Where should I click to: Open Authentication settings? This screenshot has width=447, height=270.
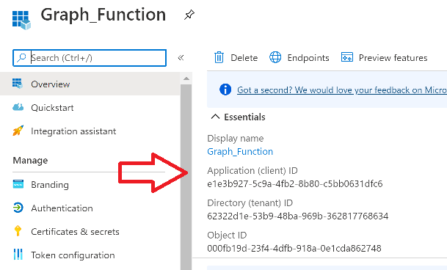pos(62,208)
